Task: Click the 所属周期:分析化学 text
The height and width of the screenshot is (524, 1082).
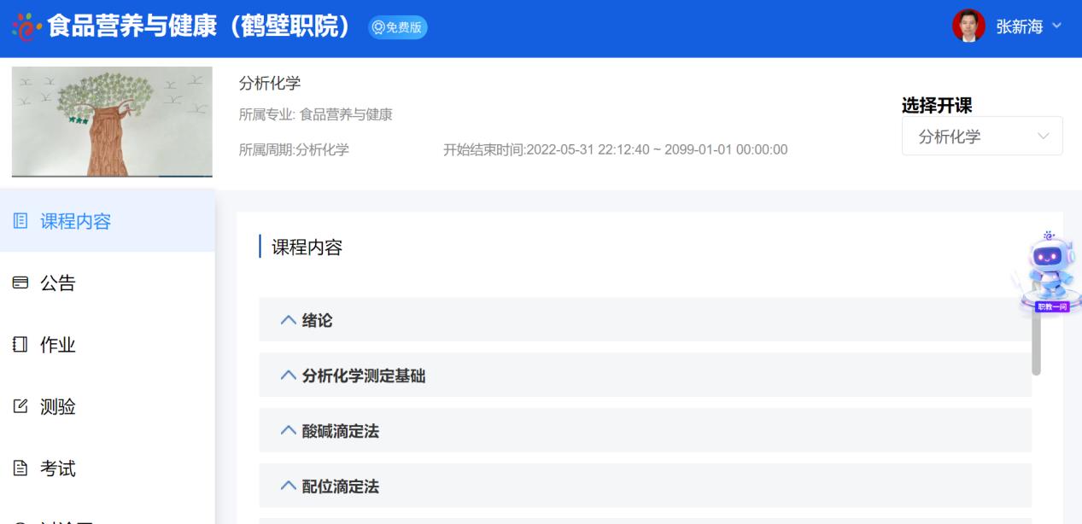Action: pyautogui.click(x=294, y=149)
